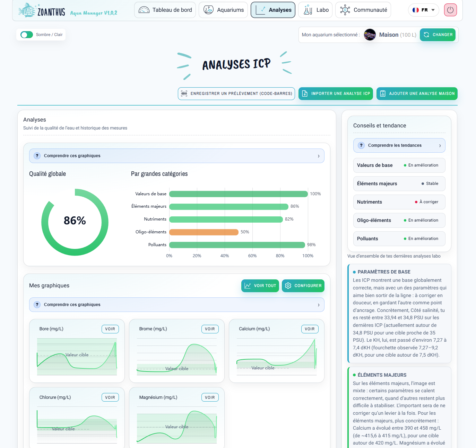Click the Magnésium (mg/L) chart graph
Viewport: 476px width, 448px height.
pyautogui.click(x=177, y=425)
